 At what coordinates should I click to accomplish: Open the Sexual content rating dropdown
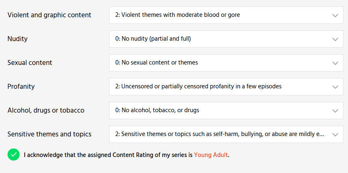click(x=222, y=63)
